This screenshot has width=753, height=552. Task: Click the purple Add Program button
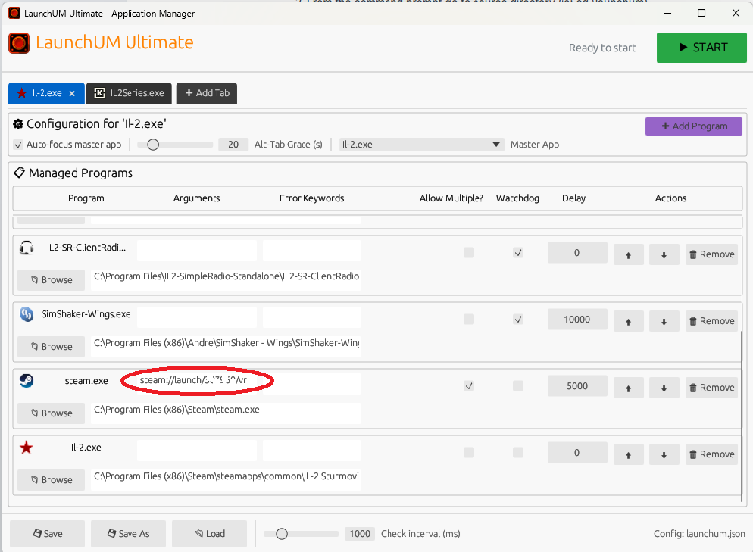click(x=693, y=126)
